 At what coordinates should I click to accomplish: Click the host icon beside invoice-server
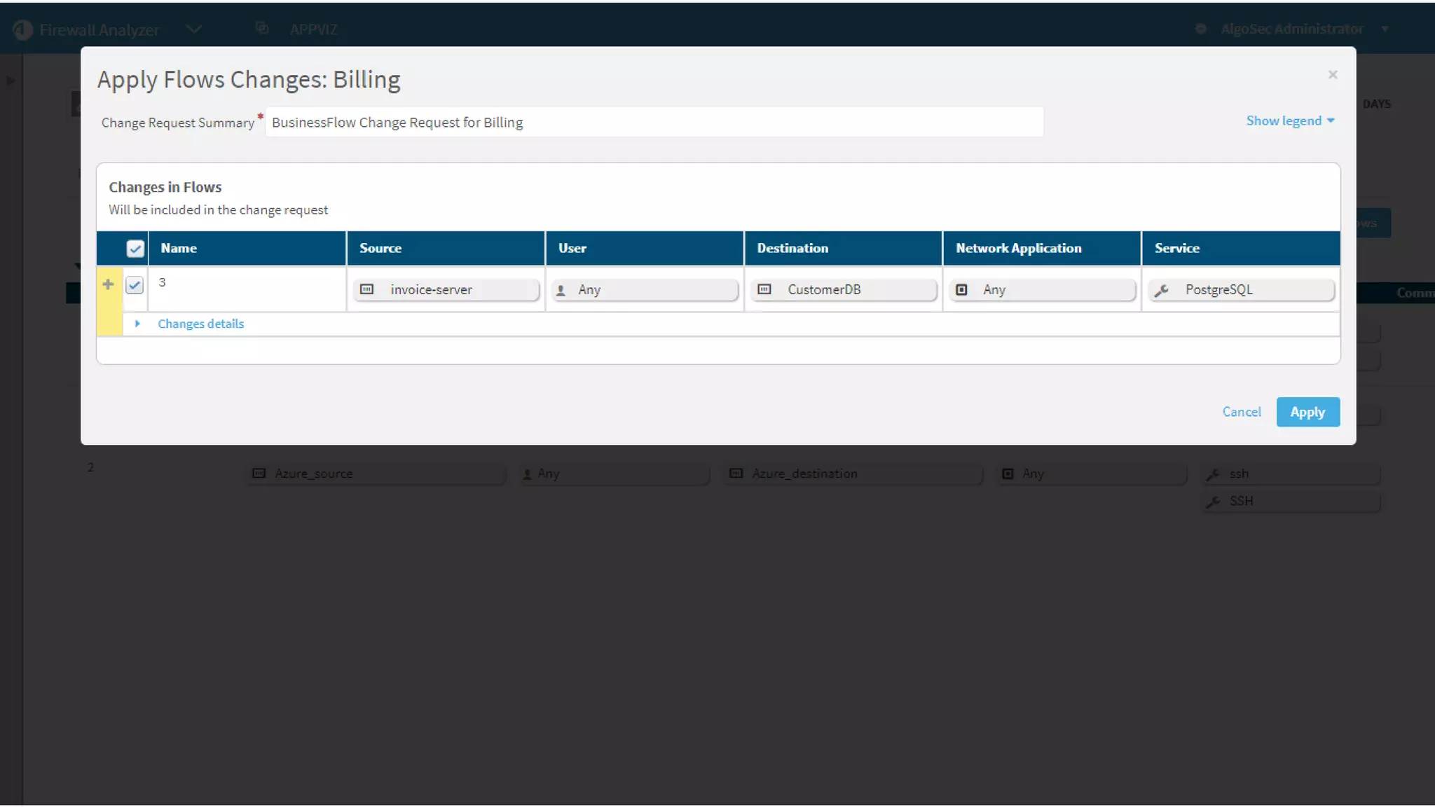(366, 289)
